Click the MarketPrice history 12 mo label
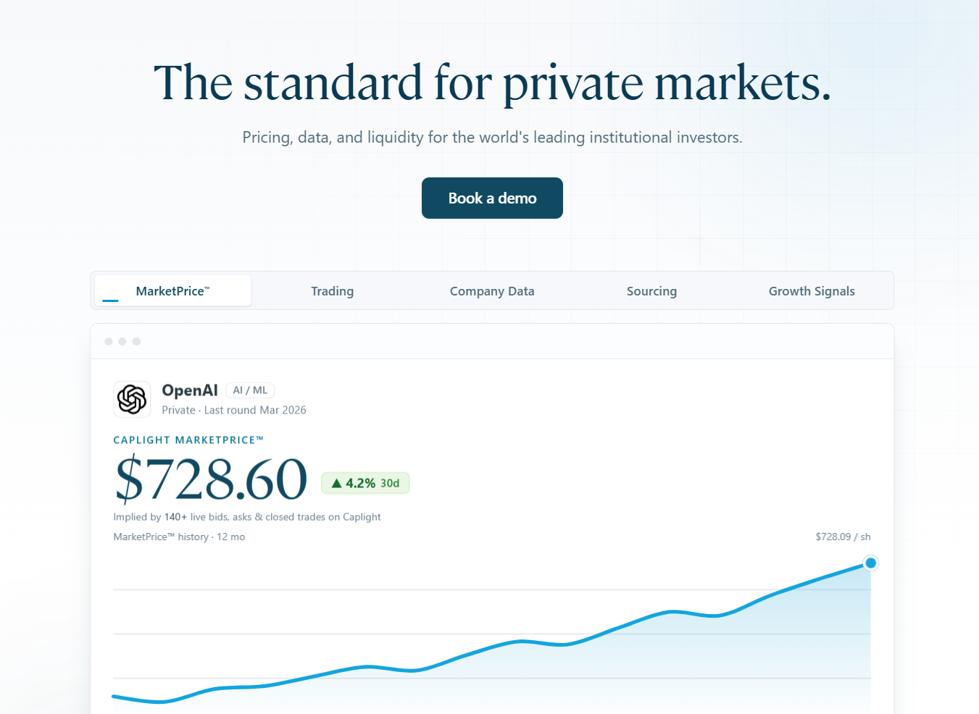 coord(179,537)
